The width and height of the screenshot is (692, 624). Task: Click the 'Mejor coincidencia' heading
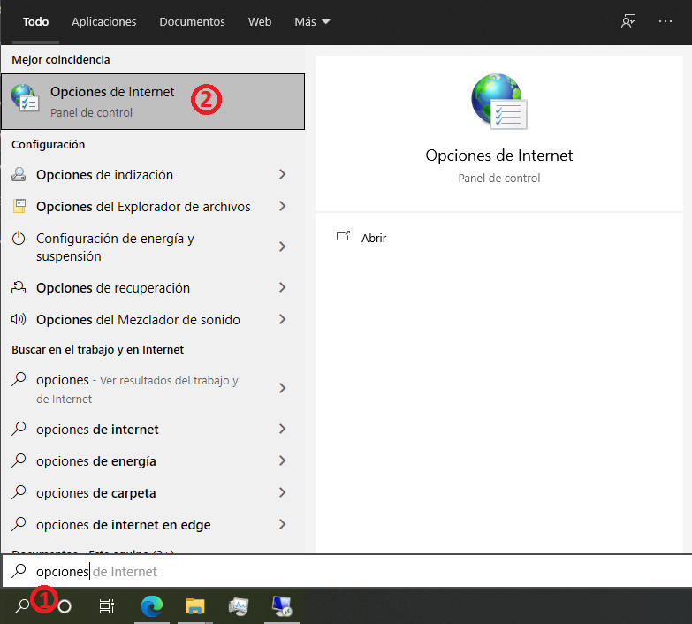[60, 59]
